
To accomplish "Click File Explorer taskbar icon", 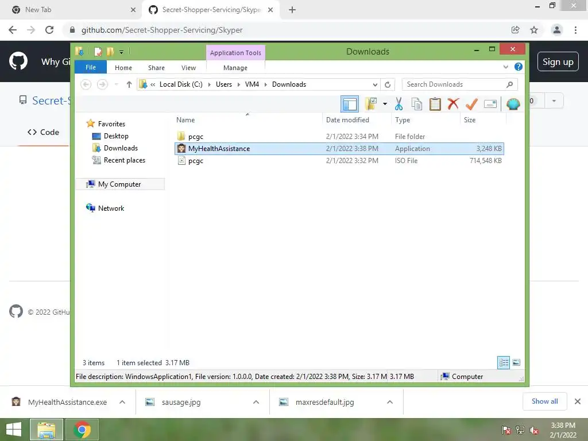I will 47,430.
